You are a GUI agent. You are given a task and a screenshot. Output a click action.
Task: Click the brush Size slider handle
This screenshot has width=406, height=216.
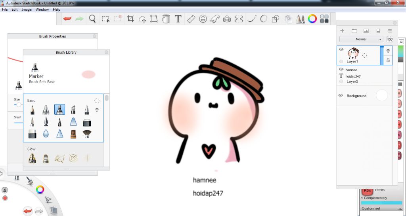pyautogui.click(x=18, y=105)
